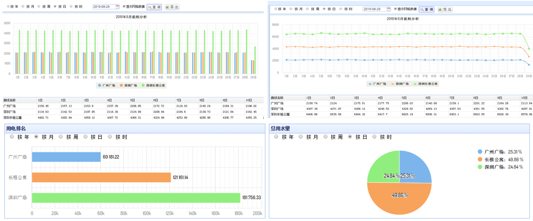Uncheck 显示网格数据 checkbox above line chart
533x221 pixels.
395,9
